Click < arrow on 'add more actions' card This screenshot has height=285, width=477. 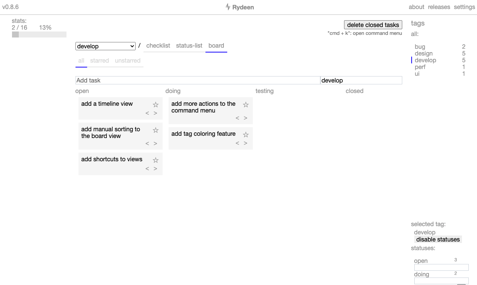tap(237, 118)
